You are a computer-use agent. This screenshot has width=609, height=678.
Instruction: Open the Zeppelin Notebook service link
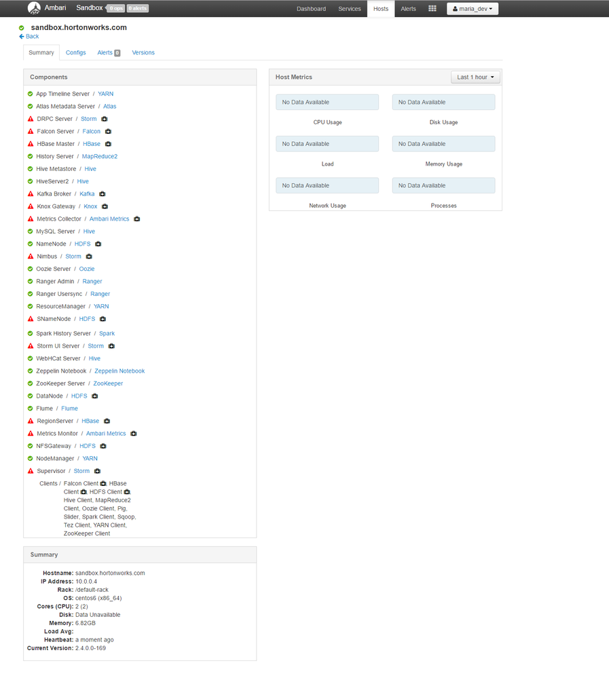(119, 371)
